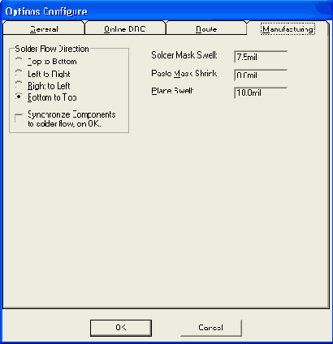Viewport: 333px width, 344px height.
Task: Switch to the General tab
Action: click(x=44, y=28)
